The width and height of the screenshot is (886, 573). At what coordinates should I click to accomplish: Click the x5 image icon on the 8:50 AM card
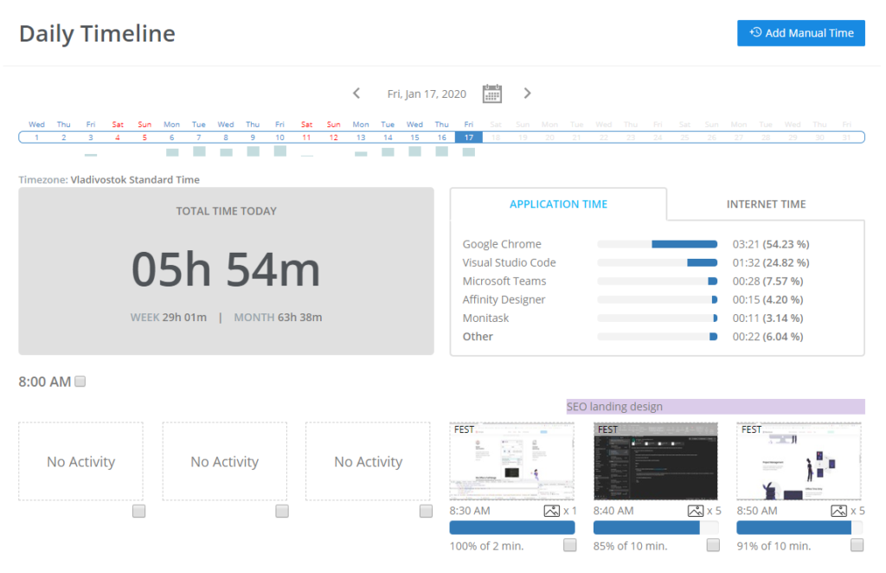click(838, 511)
